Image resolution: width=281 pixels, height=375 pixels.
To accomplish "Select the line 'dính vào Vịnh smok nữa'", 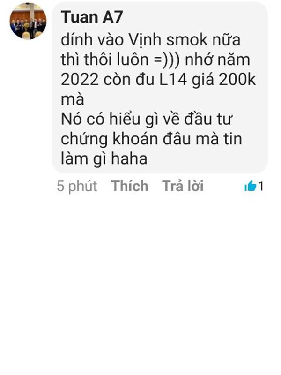I will tap(150, 40).
